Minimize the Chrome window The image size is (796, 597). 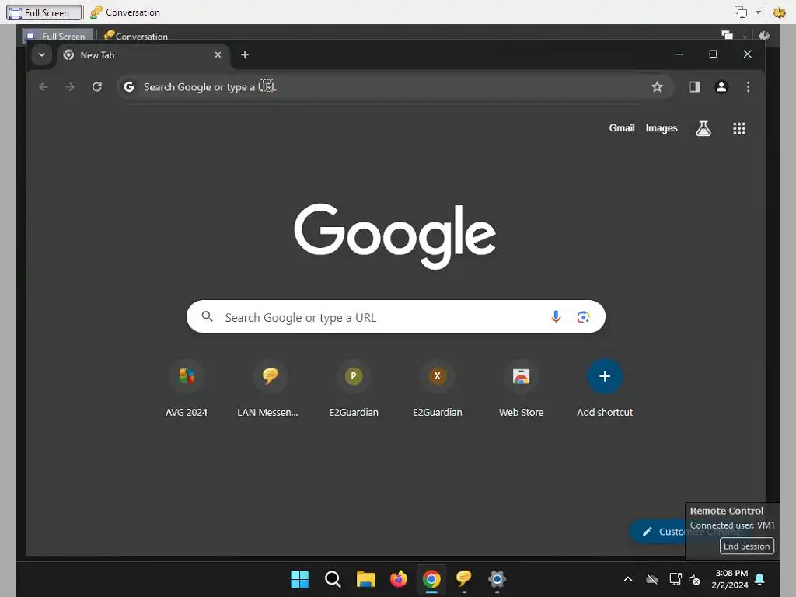[x=679, y=54]
